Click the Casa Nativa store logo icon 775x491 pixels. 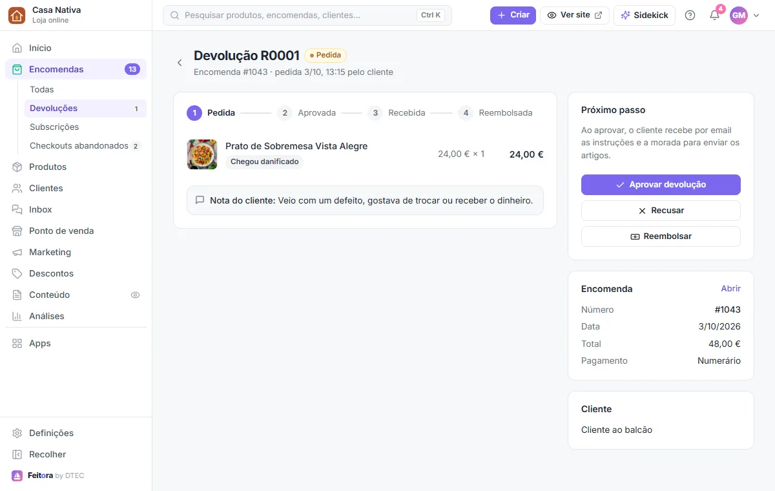point(17,15)
